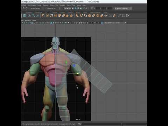Open the Generate menu

coord(62,5)
